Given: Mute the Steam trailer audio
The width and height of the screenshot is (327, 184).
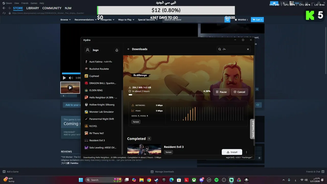Looking at the screenshot, I should [71, 78].
